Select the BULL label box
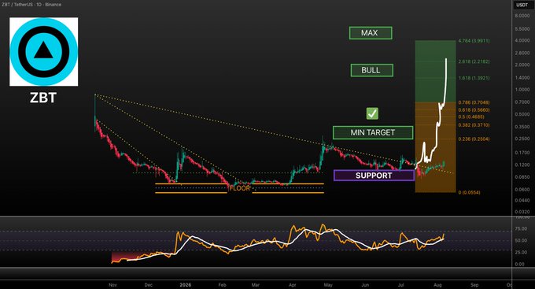 click(371, 70)
